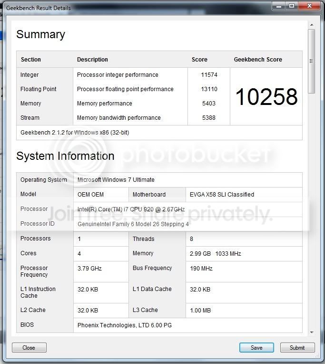Click the Processor Frequency value 3.79 GHz
Screen dimensions: 325x364
(89, 269)
